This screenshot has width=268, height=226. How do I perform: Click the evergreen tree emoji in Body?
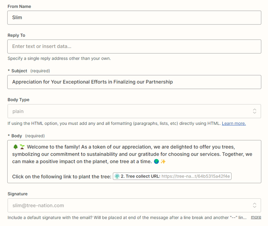point(15,147)
